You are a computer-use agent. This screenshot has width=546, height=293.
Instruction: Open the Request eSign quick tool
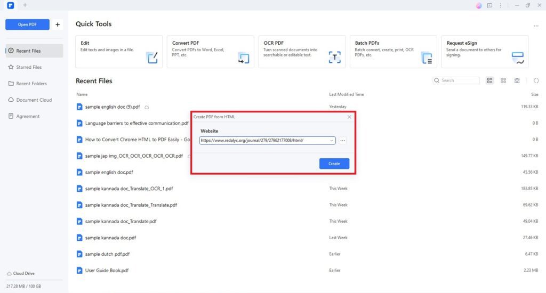(485, 52)
